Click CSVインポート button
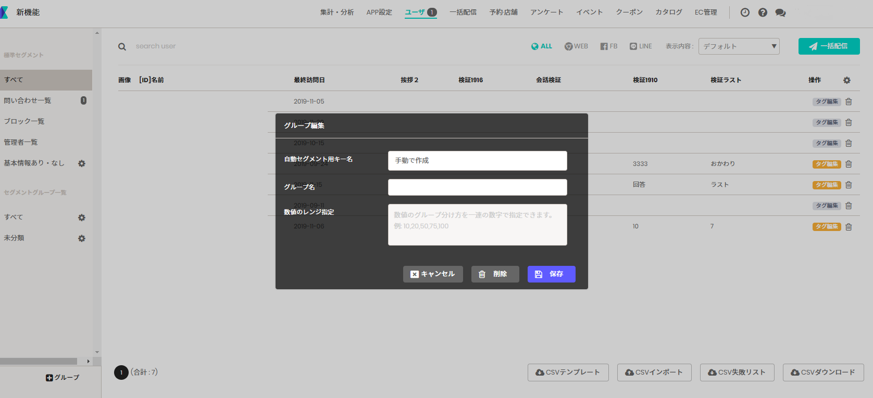Viewport: 873px width, 398px height. tap(654, 373)
